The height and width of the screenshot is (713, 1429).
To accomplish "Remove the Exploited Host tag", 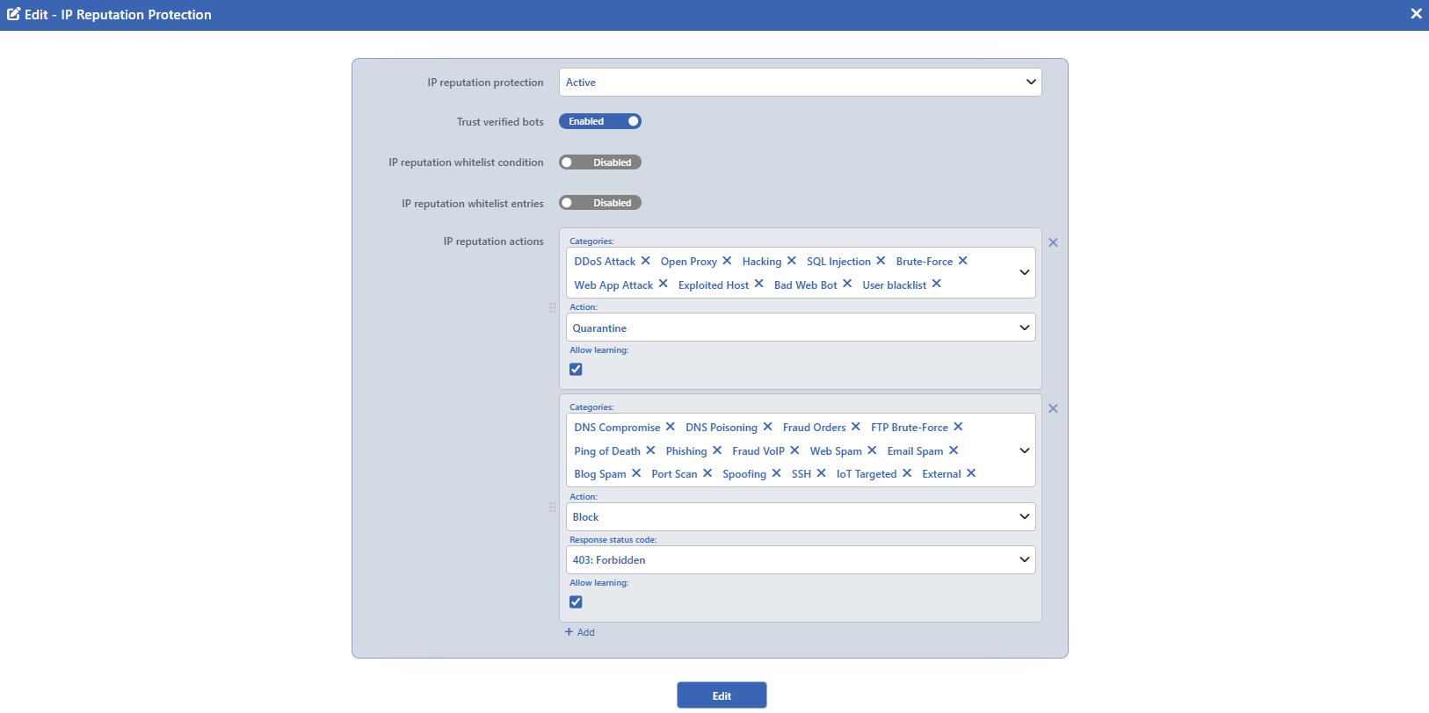I will point(758,284).
